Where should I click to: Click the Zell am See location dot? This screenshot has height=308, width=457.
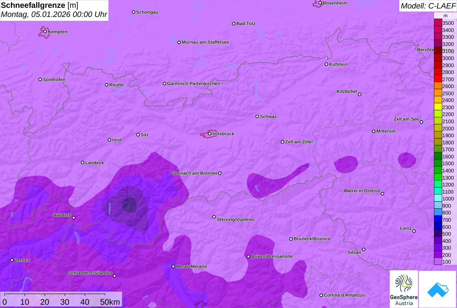pos(421,122)
